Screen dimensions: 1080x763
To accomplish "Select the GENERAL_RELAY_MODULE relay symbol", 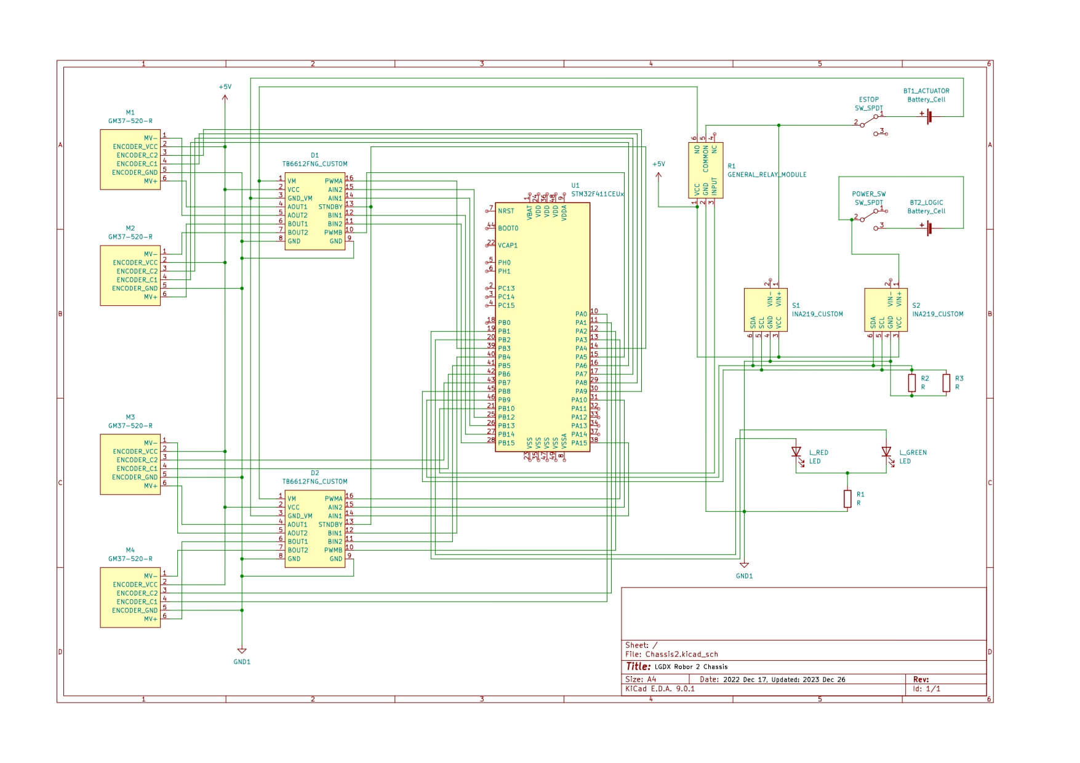I will [705, 170].
